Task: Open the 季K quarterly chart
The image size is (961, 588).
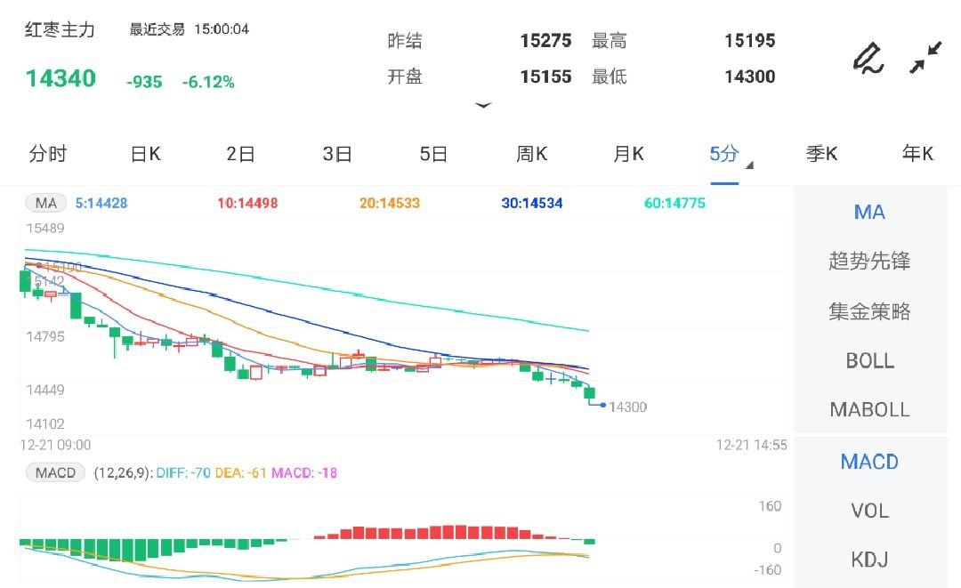Action: [821, 153]
